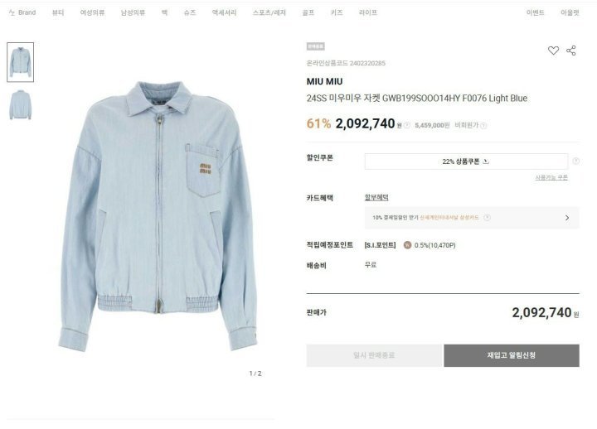Click the share icon
Viewport: 597px width, 429px height.
pos(570,51)
